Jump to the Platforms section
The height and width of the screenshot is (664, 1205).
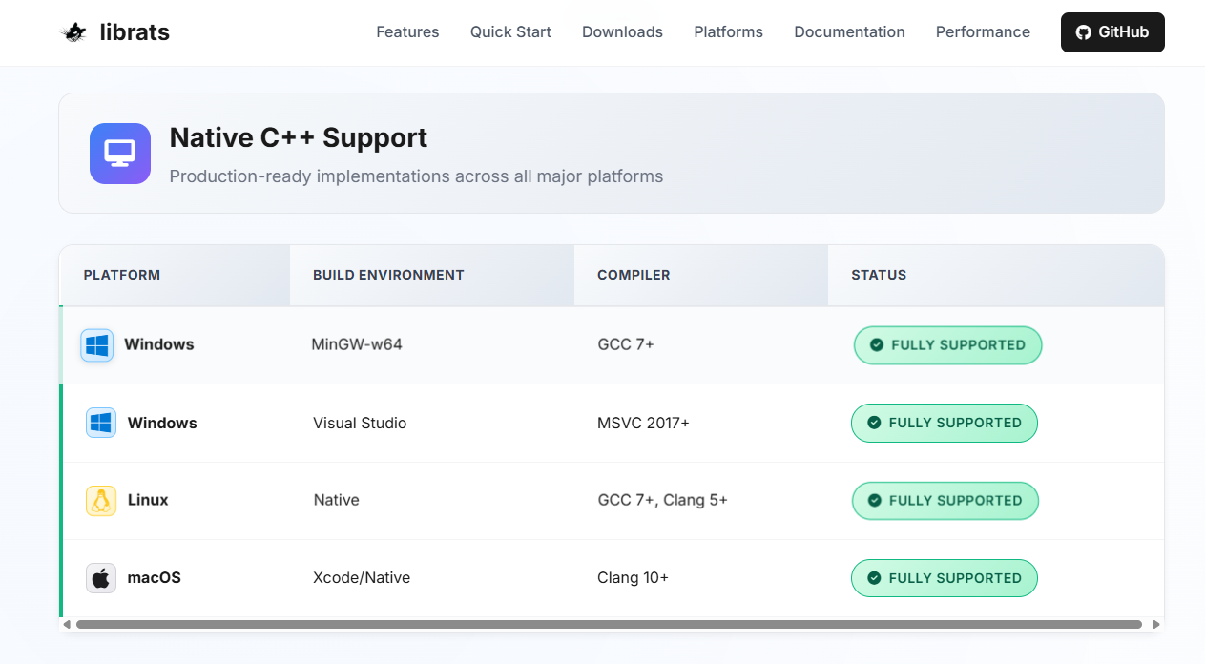[x=728, y=32]
